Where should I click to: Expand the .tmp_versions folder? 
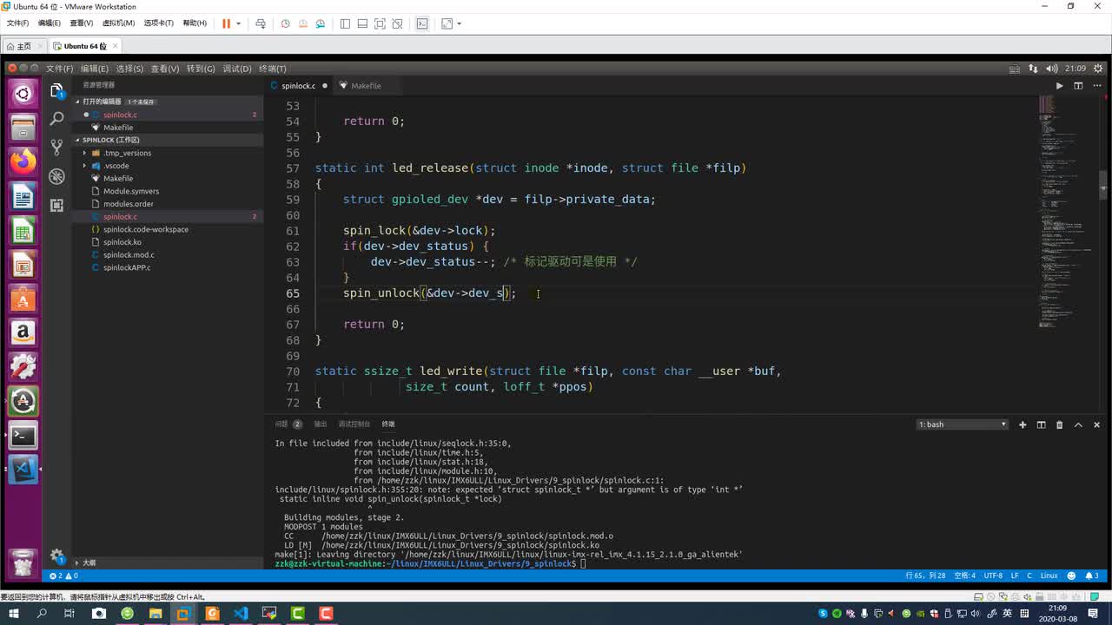(84, 153)
